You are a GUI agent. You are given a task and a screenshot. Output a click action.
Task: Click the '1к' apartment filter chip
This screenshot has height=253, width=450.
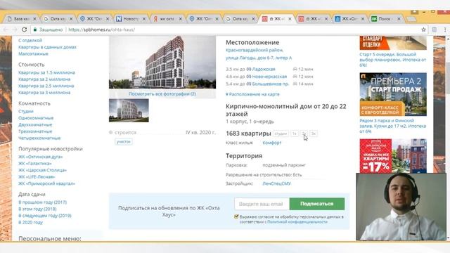(x=294, y=134)
